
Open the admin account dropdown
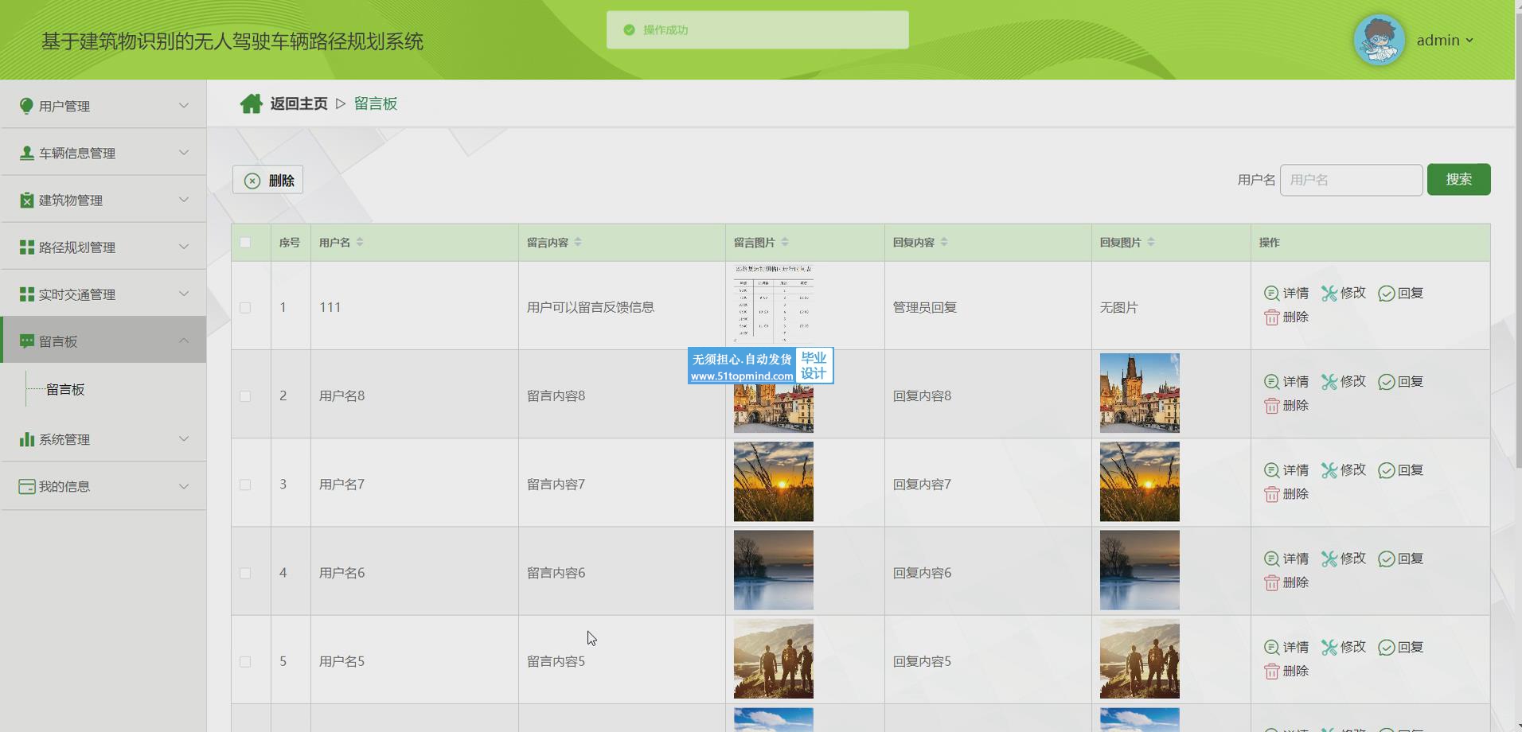click(1445, 40)
